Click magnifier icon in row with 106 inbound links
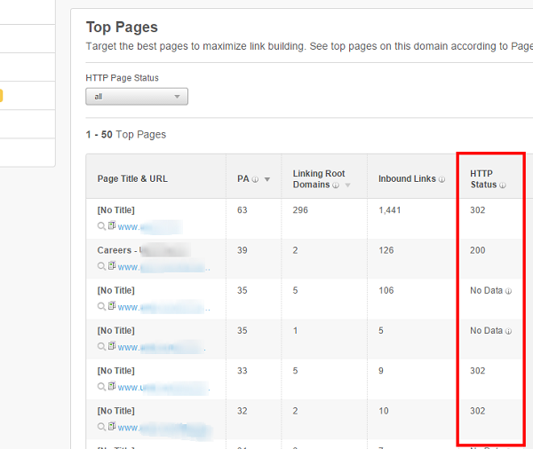Screen dimensions: 533x449 [x=101, y=307]
